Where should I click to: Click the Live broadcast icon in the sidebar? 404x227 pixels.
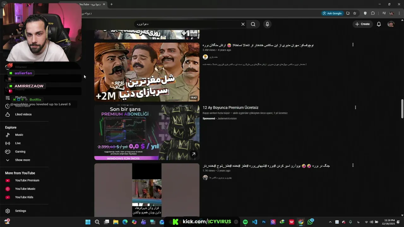pyautogui.click(x=8, y=143)
